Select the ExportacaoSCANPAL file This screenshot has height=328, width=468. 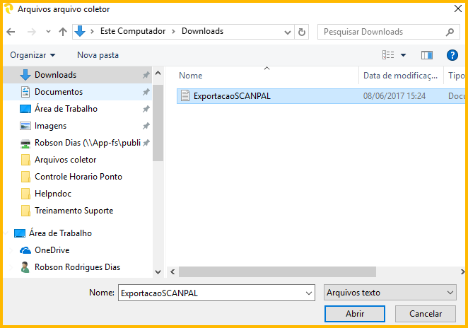click(321, 96)
